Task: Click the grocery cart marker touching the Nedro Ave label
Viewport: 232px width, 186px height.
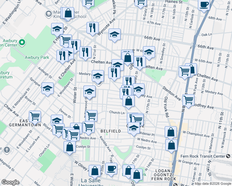Action: coord(74,135)
